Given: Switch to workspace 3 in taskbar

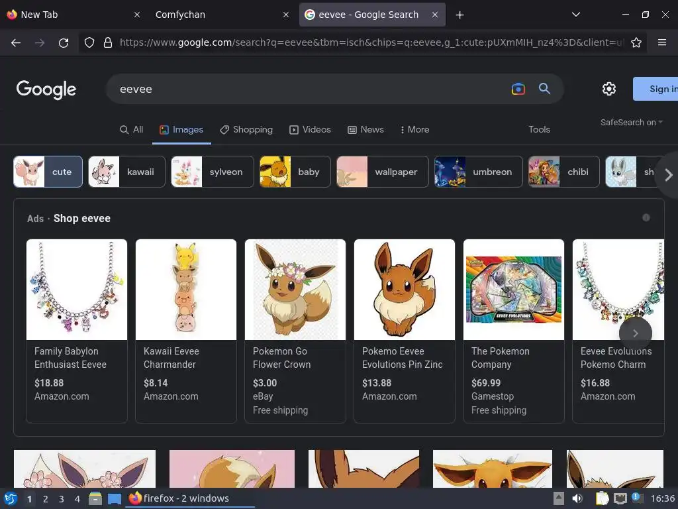Looking at the screenshot, I should (x=62, y=499).
